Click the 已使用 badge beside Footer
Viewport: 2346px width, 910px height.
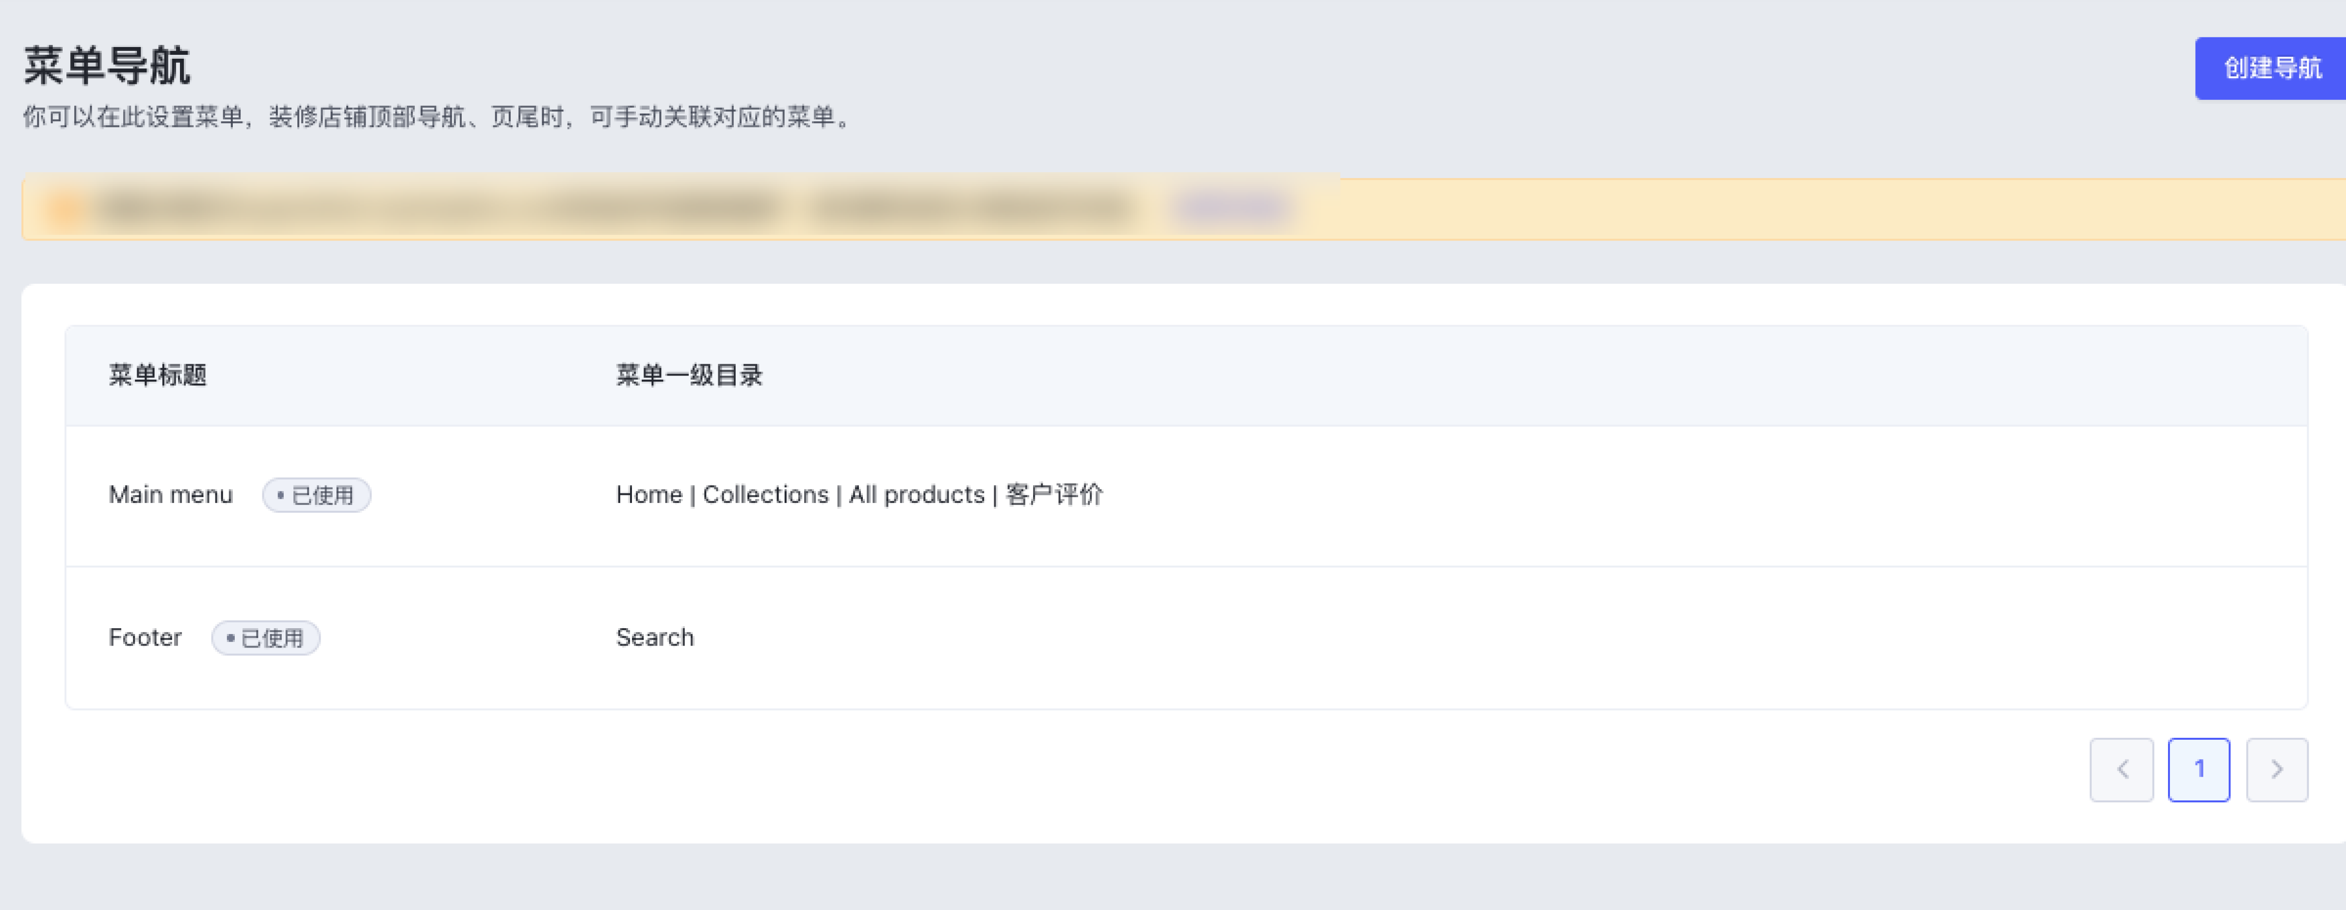tap(265, 638)
